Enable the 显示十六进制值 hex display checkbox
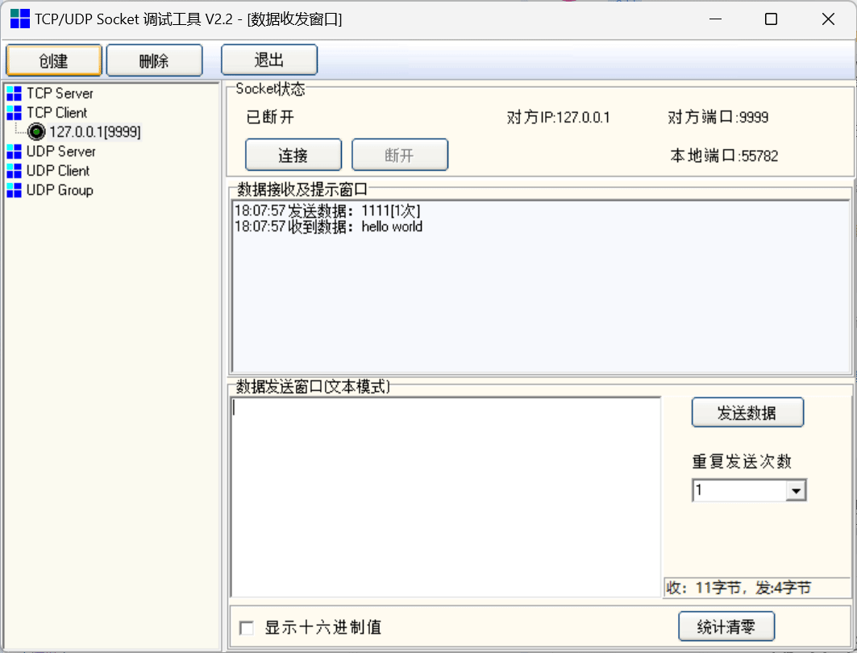Image resolution: width=857 pixels, height=653 pixels. 247,627
